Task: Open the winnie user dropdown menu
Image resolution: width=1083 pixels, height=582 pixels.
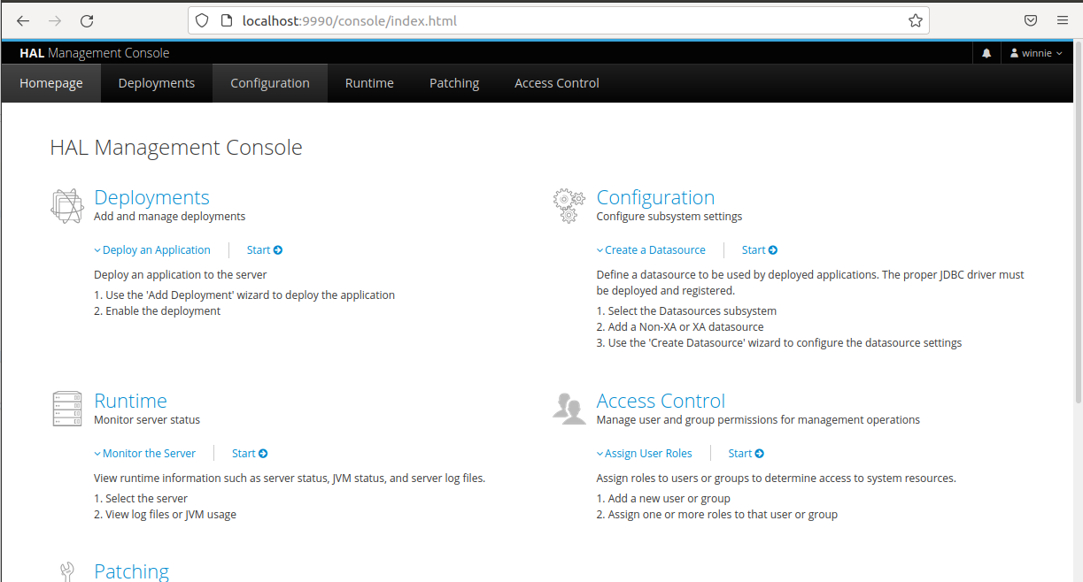Action: 1036,53
